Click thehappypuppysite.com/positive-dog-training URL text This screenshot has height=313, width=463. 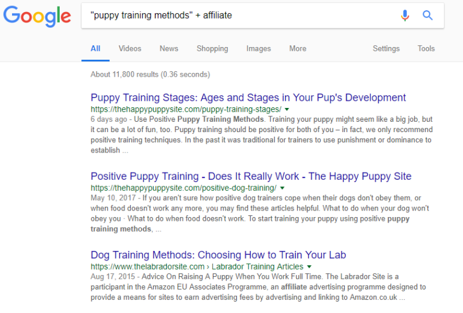(x=184, y=188)
